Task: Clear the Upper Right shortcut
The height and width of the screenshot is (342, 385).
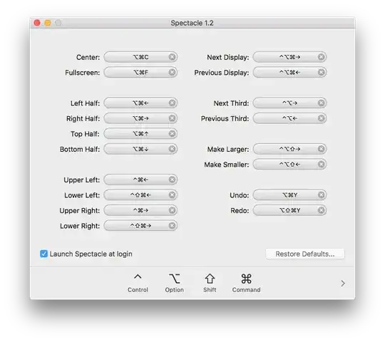Action: (x=173, y=210)
